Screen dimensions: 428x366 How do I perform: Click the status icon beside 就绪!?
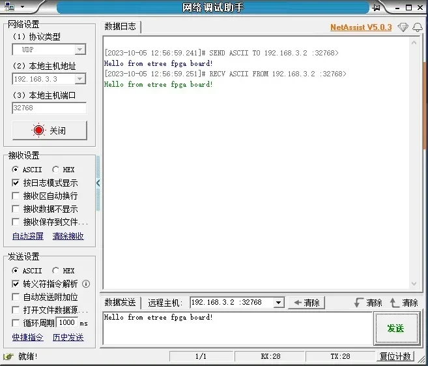point(8,356)
